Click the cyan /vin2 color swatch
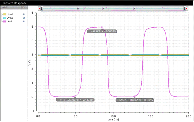Screen dimensions: 194x122 click(5, 18)
